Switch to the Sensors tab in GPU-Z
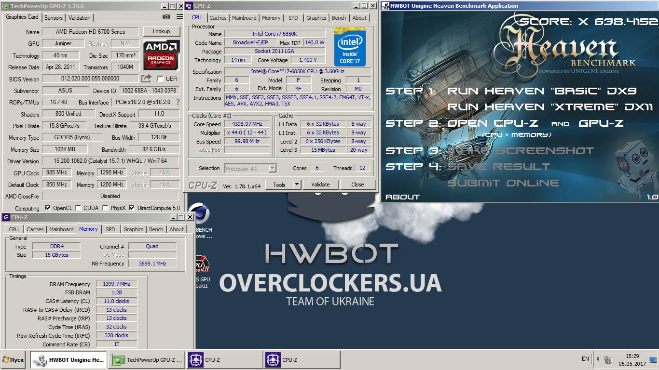The image size is (659, 370). 54,17
